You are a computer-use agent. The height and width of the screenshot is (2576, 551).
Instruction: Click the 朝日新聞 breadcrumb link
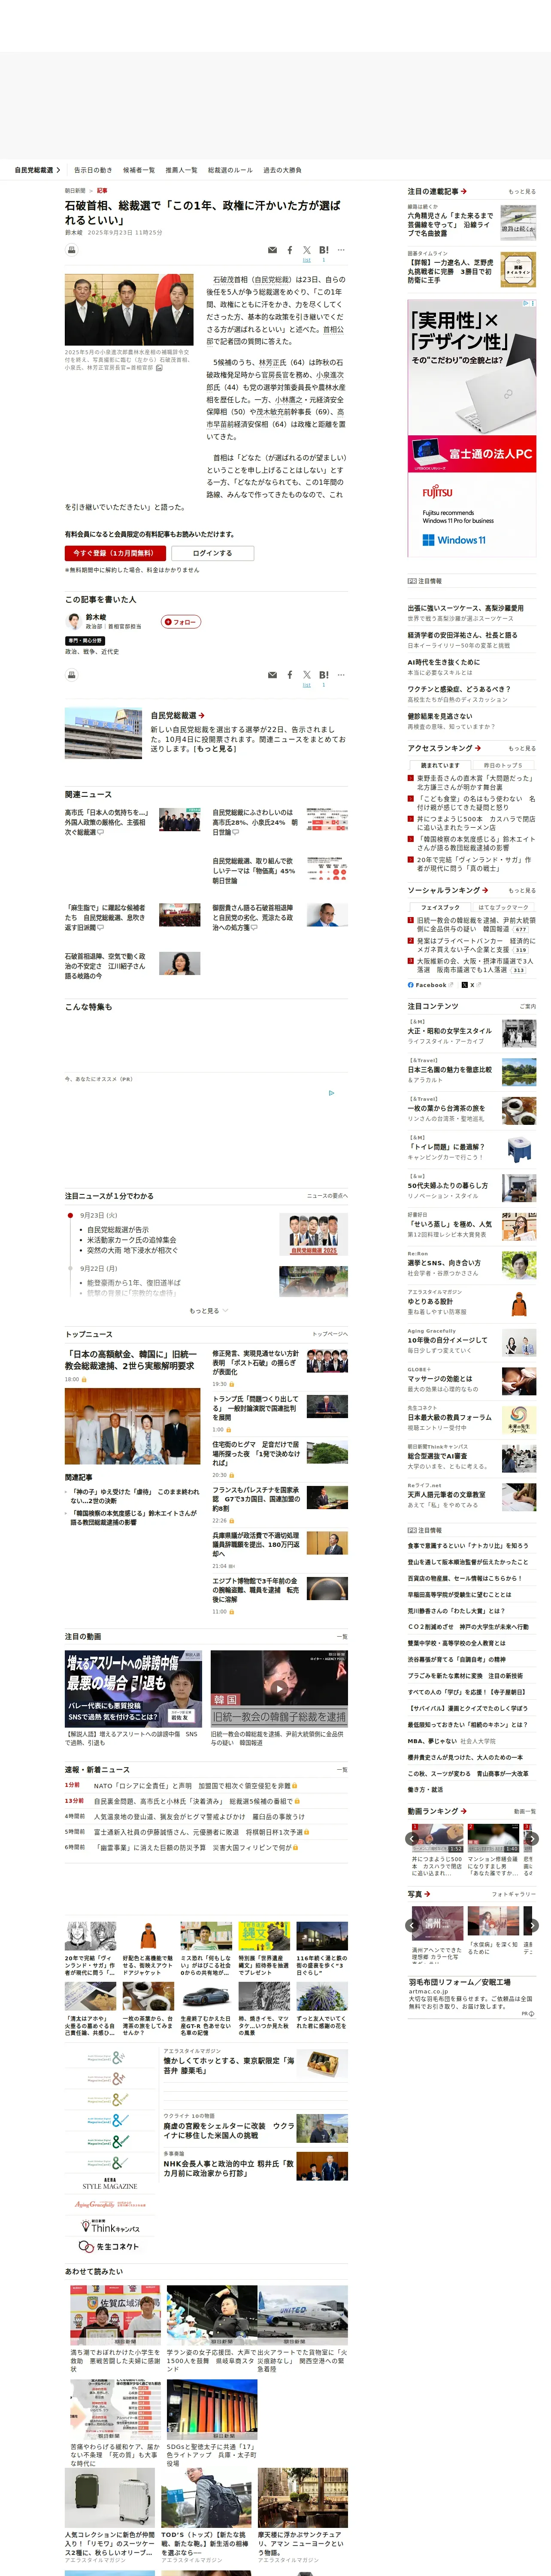coord(75,190)
